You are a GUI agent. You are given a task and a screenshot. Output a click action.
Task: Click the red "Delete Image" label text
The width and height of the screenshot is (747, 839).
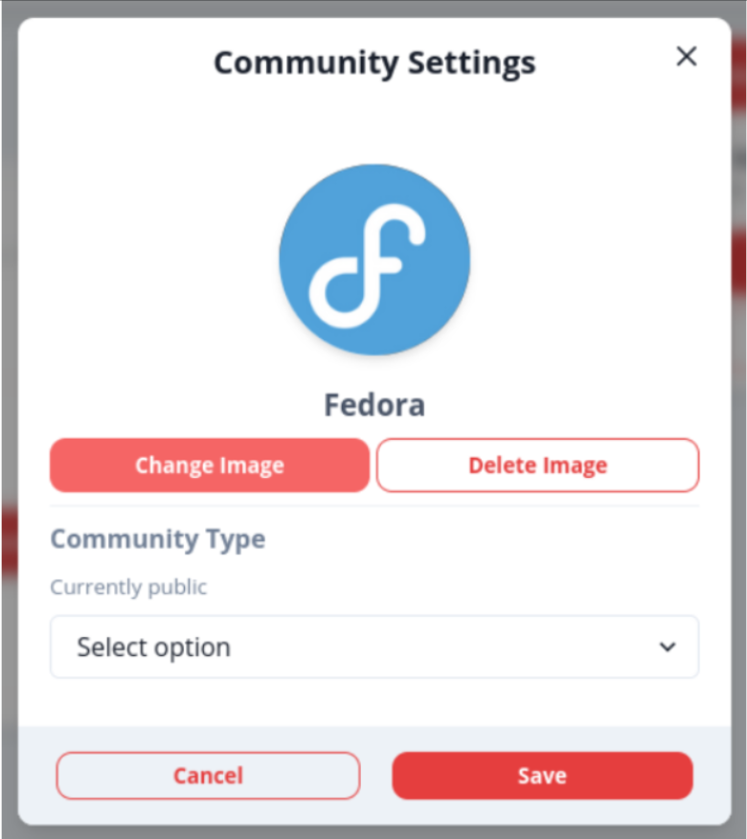537,465
